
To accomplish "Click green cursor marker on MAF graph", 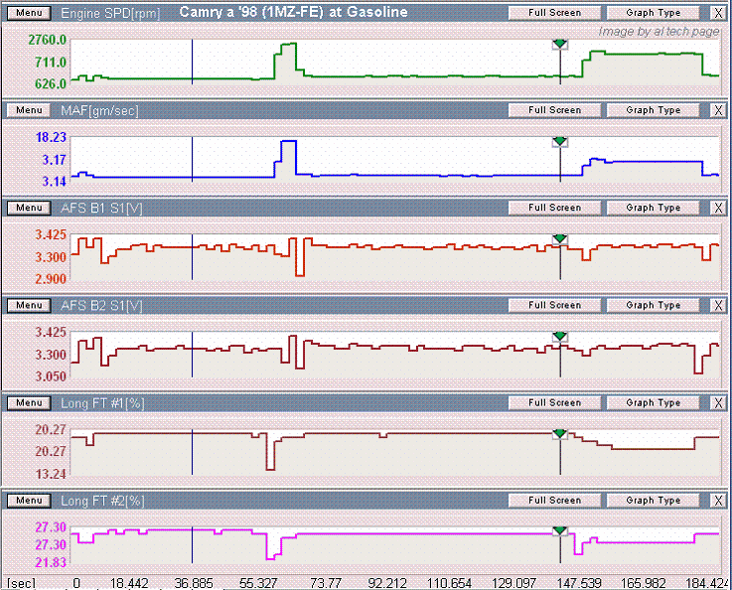I will click(x=560, y=142).
